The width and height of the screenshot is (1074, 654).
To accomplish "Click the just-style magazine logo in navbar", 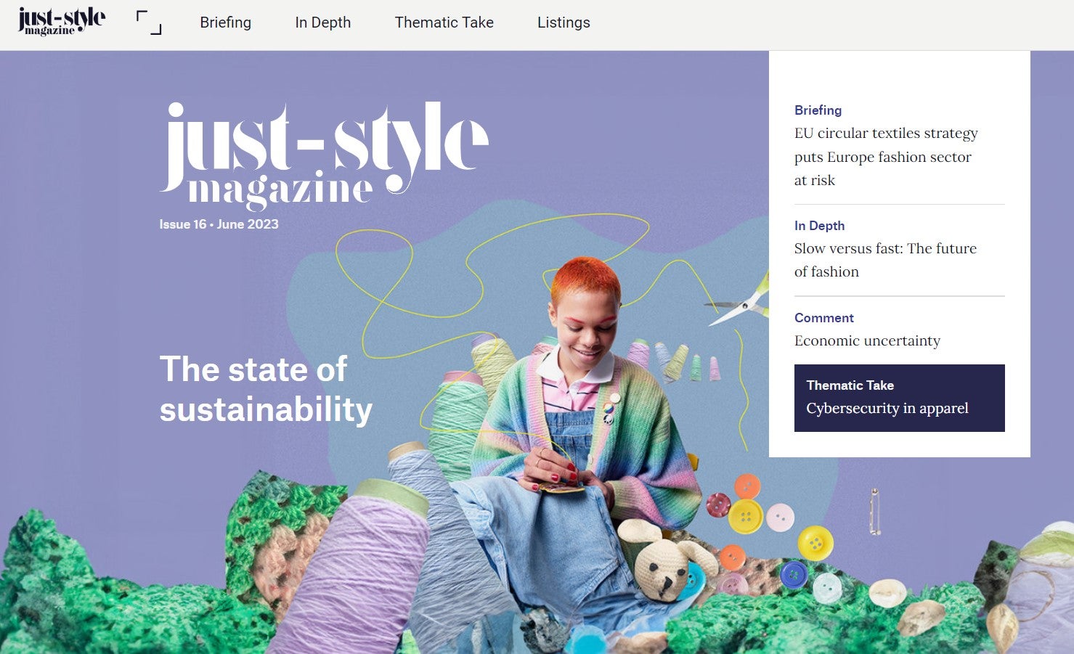I will 62,22.
